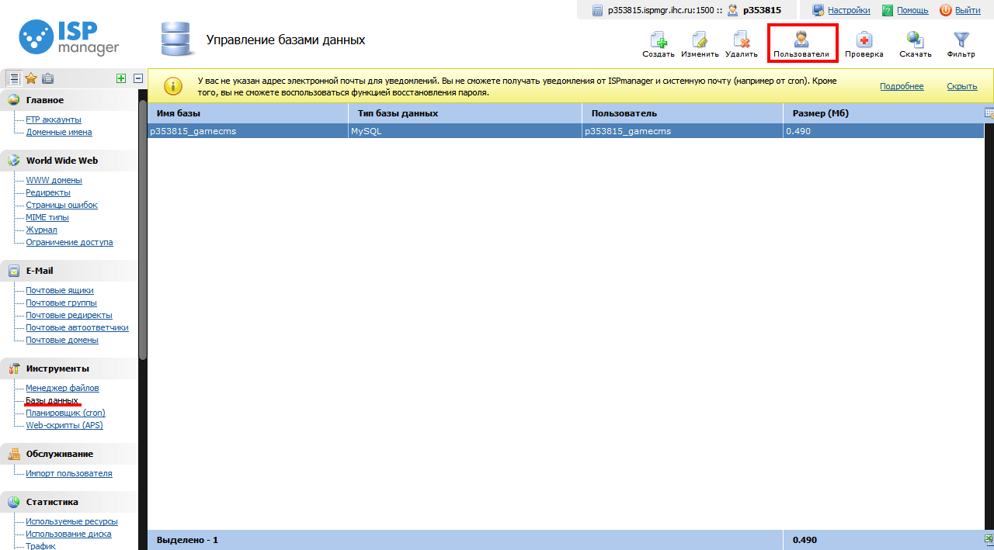The width and height of the screenshot is (994, 550).
Task: Open Менеджер файлов in the sidebar
Action: tap(62, 388)
